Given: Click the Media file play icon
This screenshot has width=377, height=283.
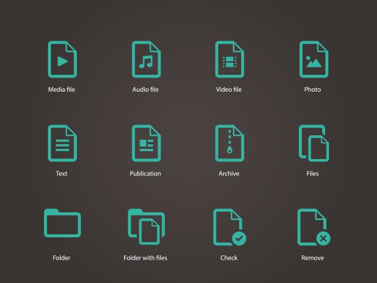Looking at the screenshot, I should tap(62, 59).
